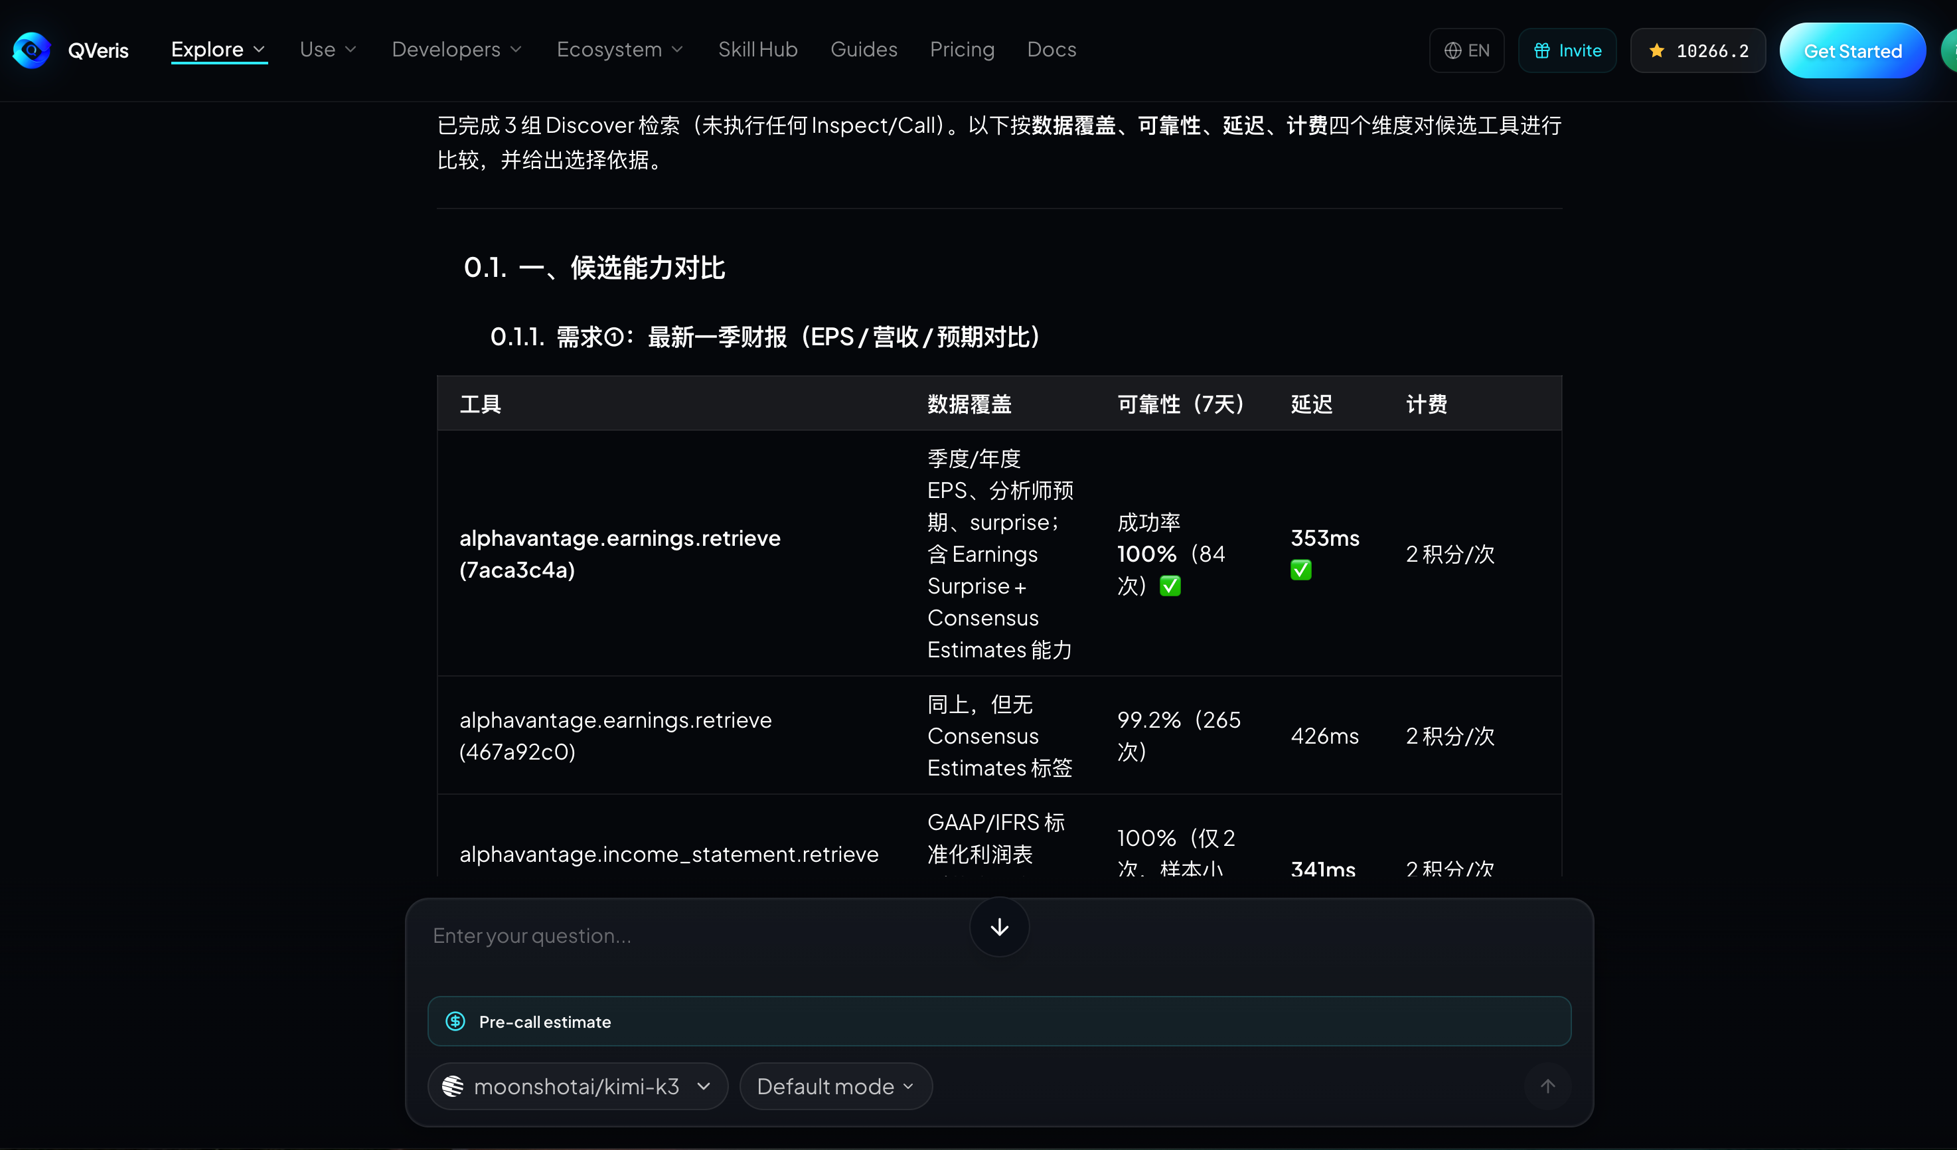Click the EN language button
The image size is (1957, 1150).
coord(1466,50)
